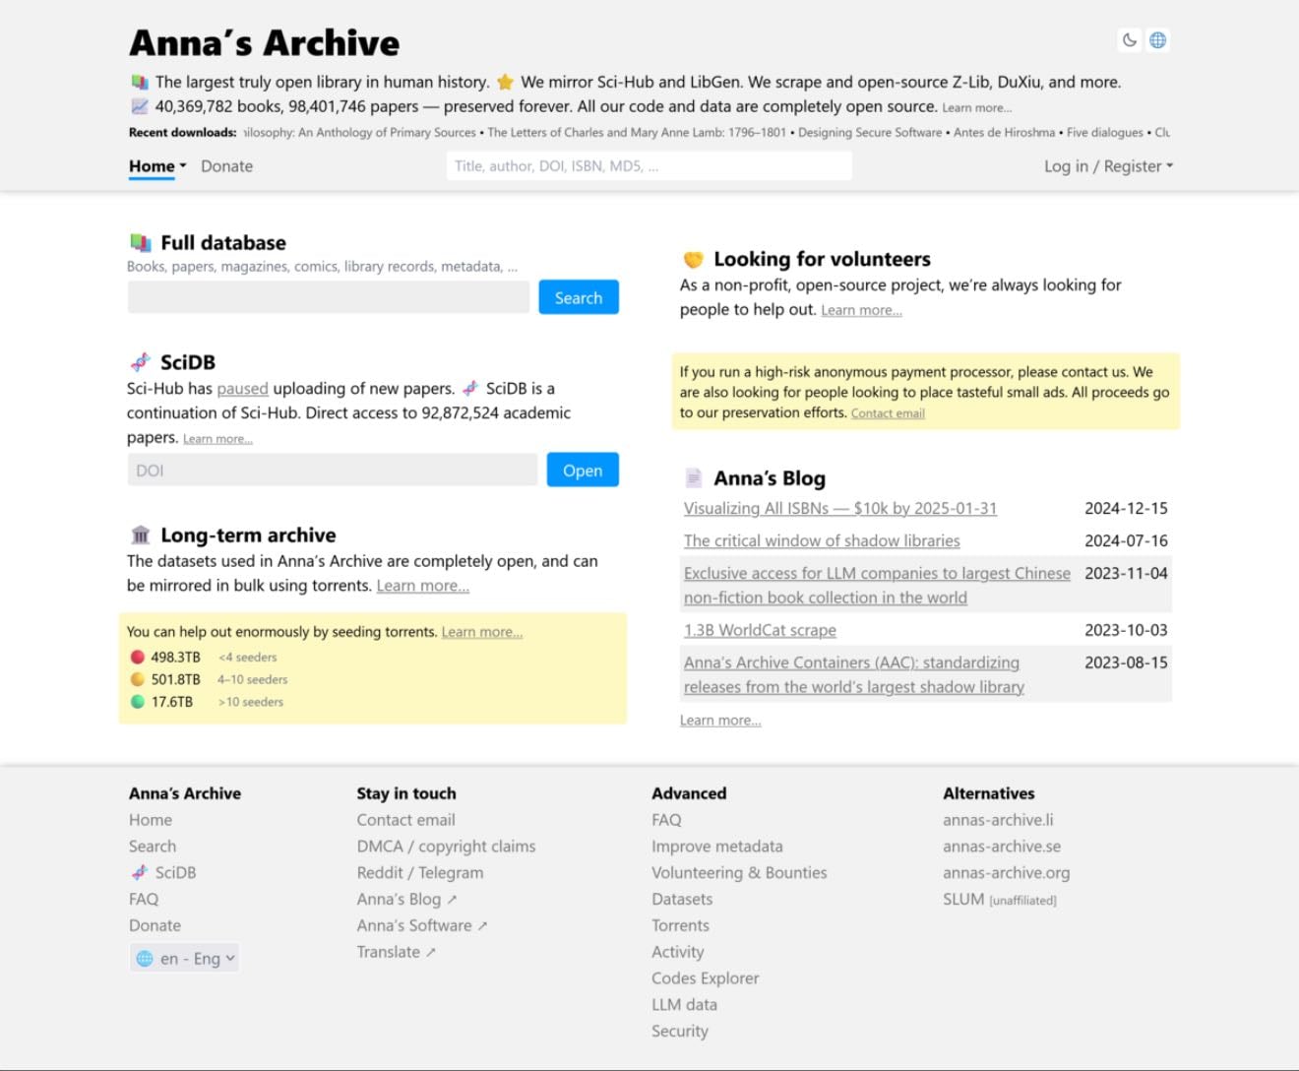Click the yellow dot for 4–10 seeders
The height and width of the screenshot is (1071, 1299).
(x=138, y=679)
